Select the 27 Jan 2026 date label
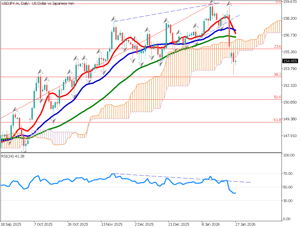The height and width of the screenshot is (228, 302). (244, 225)
